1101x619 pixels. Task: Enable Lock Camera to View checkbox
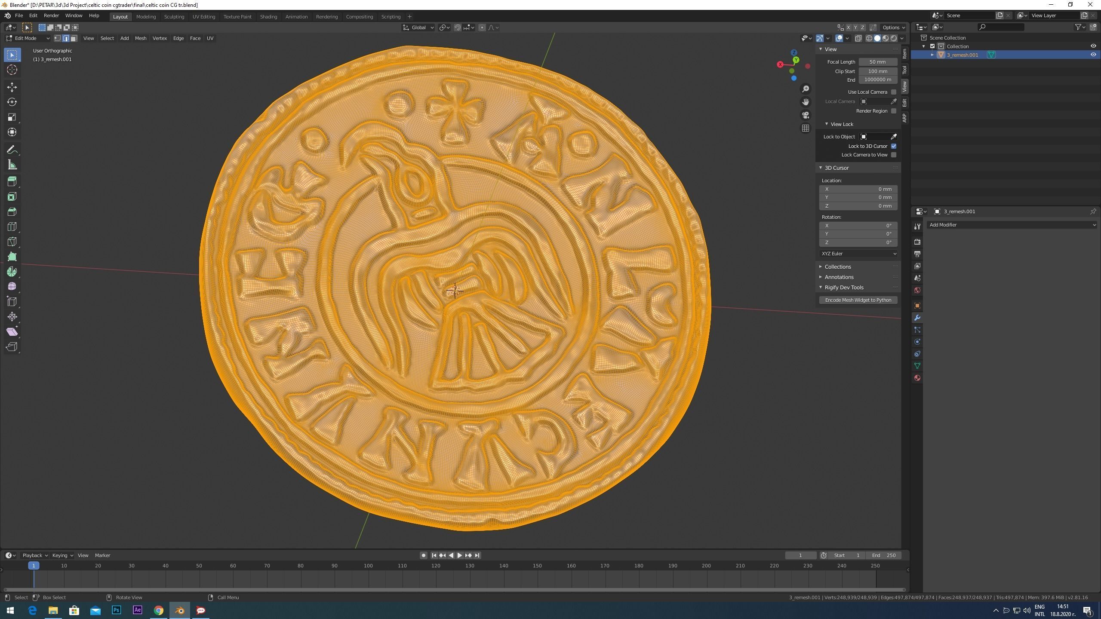894,155
